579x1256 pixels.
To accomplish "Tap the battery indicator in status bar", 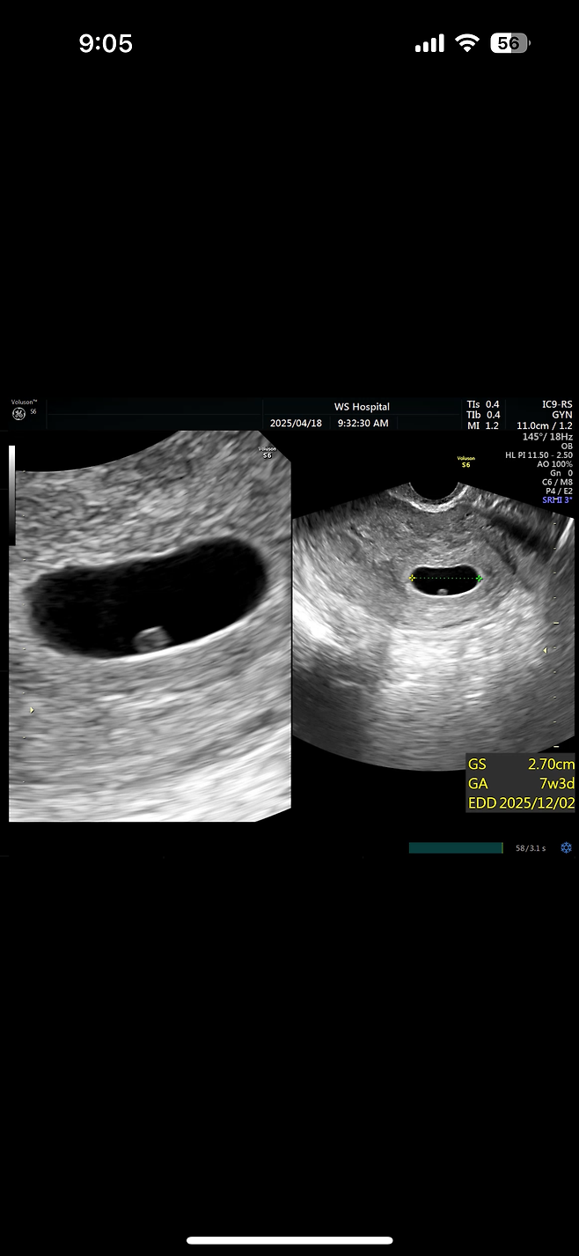I will [x=509, y=42].
